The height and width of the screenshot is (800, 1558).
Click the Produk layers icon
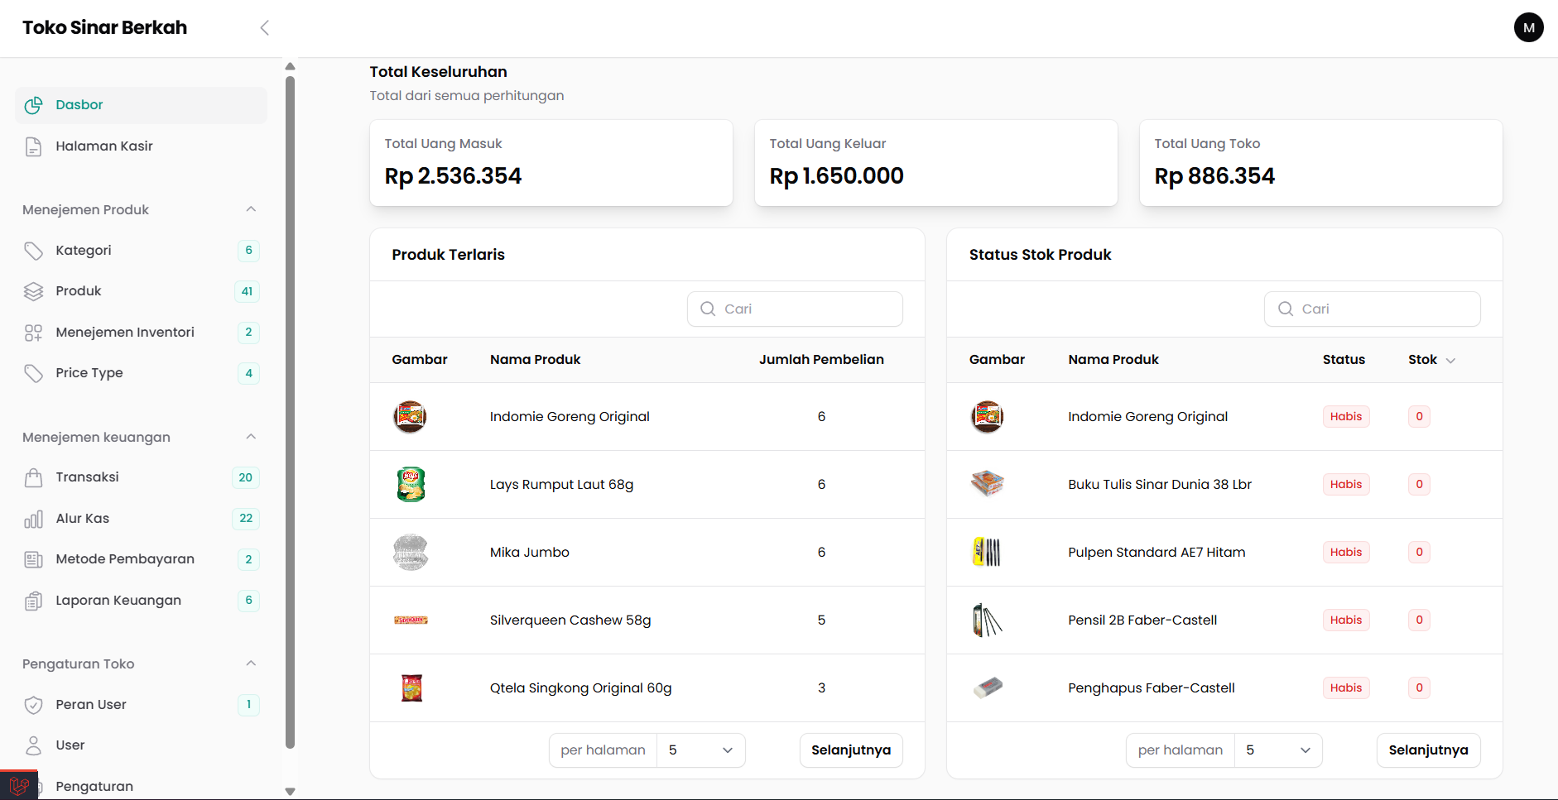click(33, 291)
